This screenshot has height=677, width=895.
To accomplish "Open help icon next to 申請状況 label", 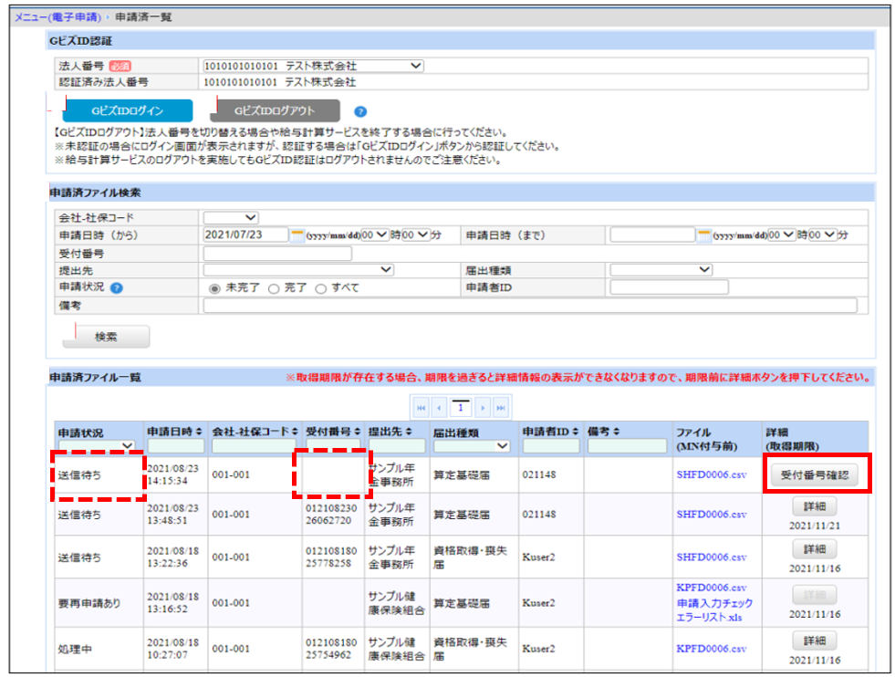I will (117, 287).
